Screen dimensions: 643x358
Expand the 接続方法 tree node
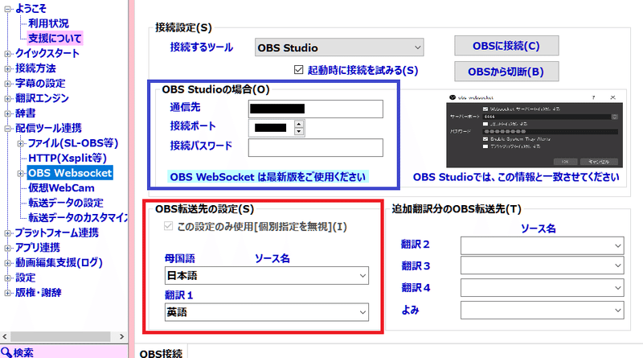click(x=7, y=68)
